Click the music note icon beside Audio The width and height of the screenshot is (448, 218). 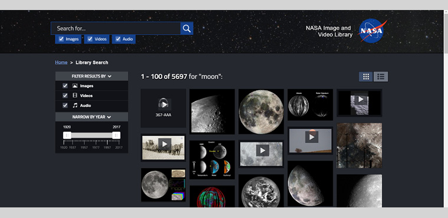75,105
